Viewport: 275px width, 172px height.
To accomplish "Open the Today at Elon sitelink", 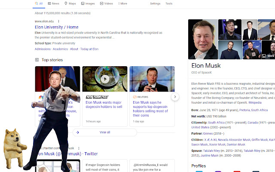I will 89,49.
